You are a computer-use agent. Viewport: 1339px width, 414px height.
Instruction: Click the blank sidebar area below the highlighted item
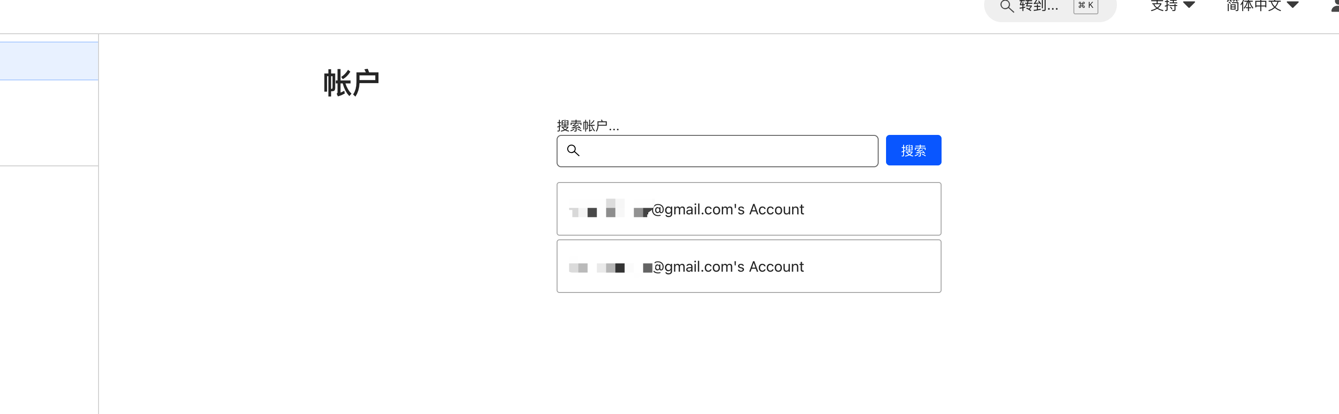pos(49,123)
